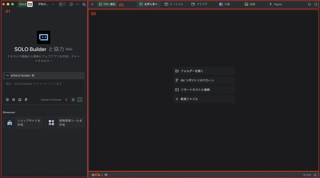Click the errors icon in status bar

[93, 175]
